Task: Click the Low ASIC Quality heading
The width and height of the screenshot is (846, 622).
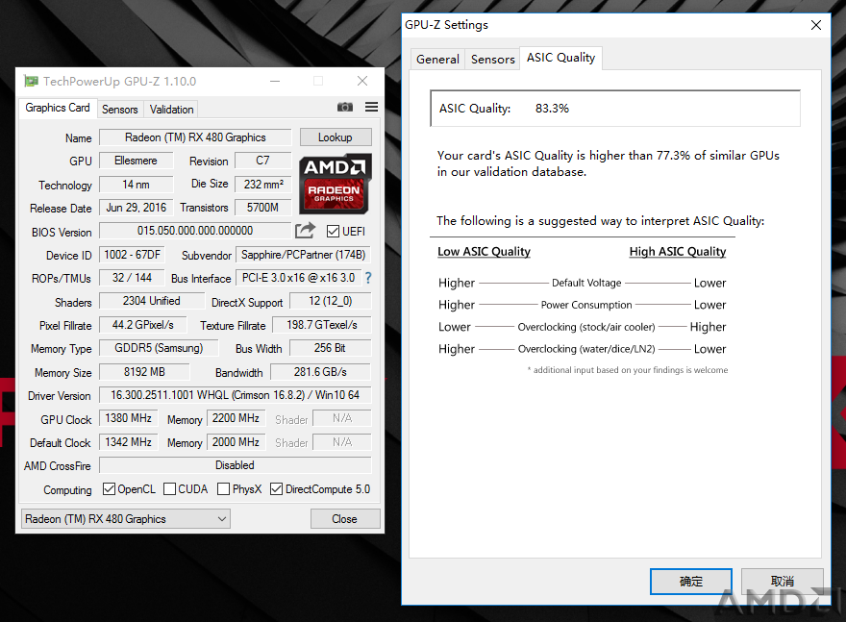Action: click(484, 251)
